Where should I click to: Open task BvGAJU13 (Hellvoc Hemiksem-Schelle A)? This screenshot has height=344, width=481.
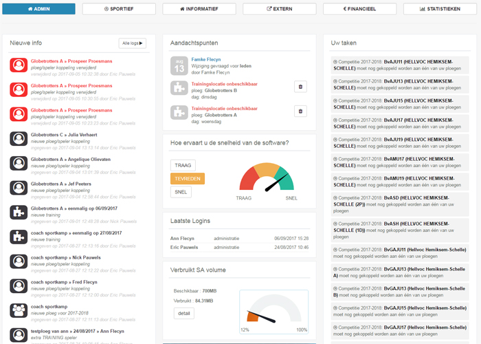pyautogui.click(x=400, y=272)
